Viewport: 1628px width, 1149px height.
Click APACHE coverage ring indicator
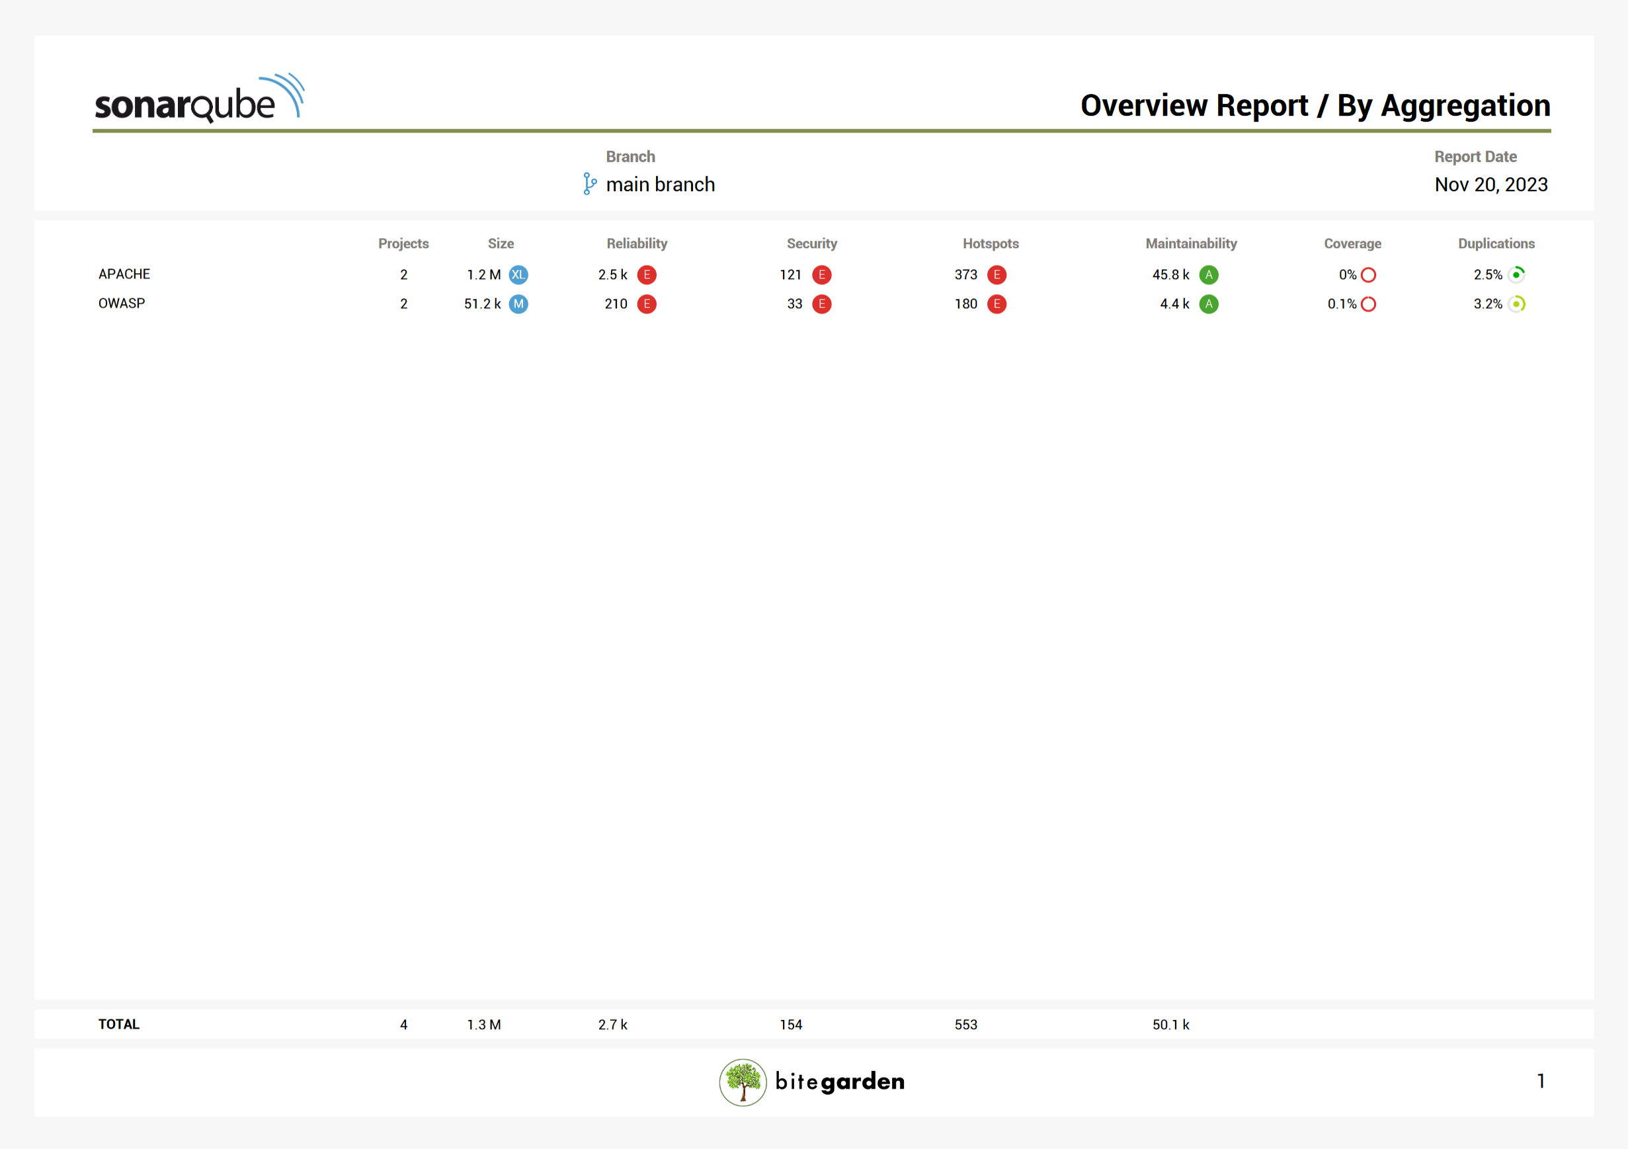[1369, 275]
